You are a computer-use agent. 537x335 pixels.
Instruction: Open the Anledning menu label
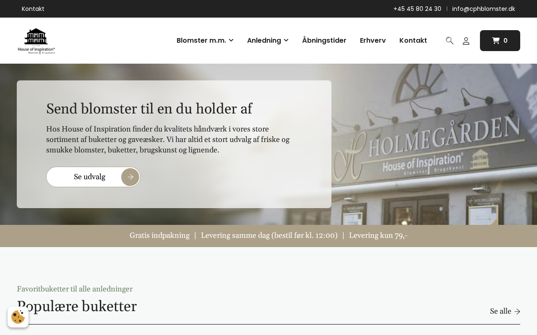coord(264,41)
